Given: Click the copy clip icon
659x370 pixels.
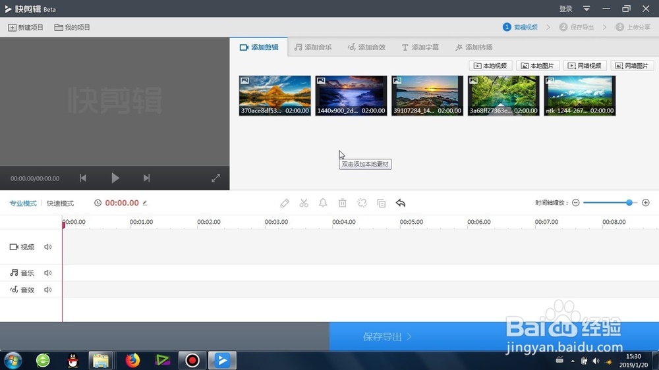Looking at the screenshot, I should click(381, 203).
